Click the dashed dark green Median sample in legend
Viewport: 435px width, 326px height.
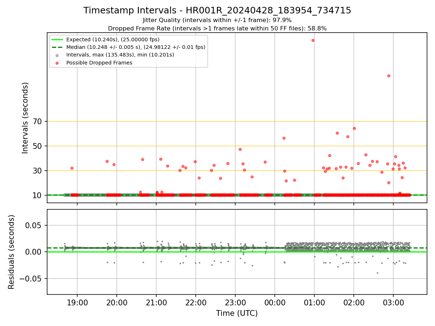pyautogui.click(x=57, y=47)
